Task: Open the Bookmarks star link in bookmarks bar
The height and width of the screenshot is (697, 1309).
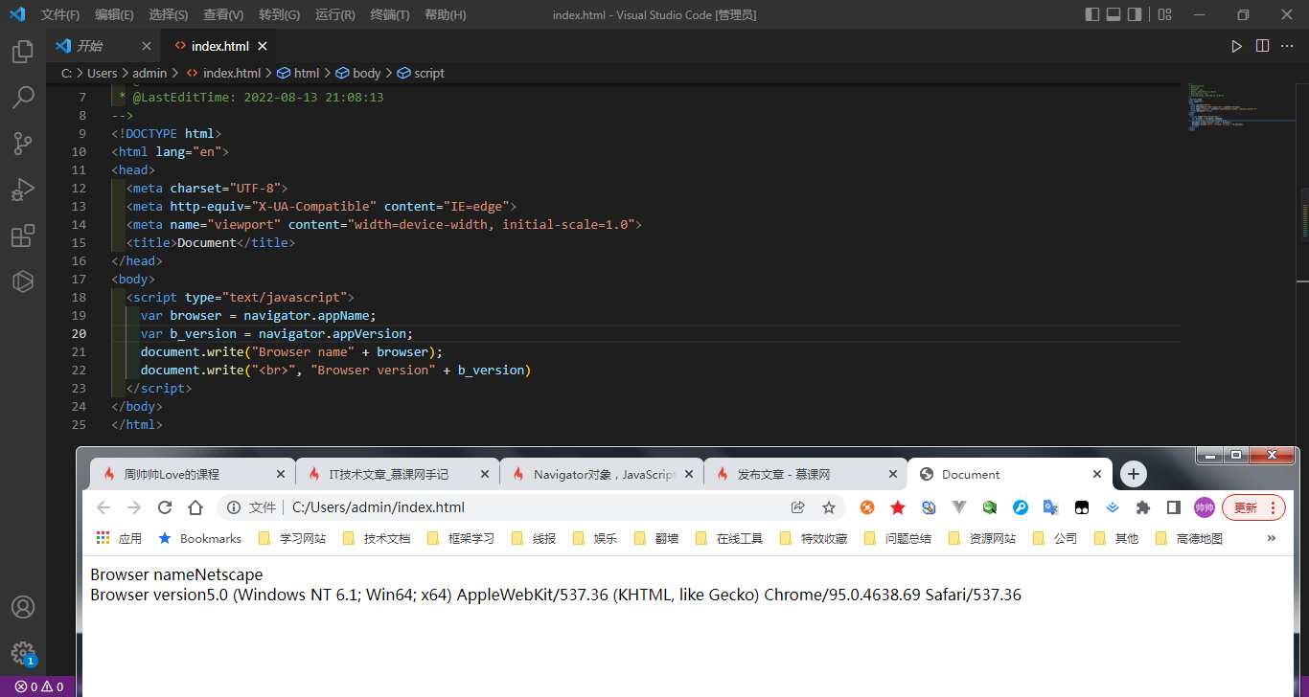Action: (x=199, y=539)
